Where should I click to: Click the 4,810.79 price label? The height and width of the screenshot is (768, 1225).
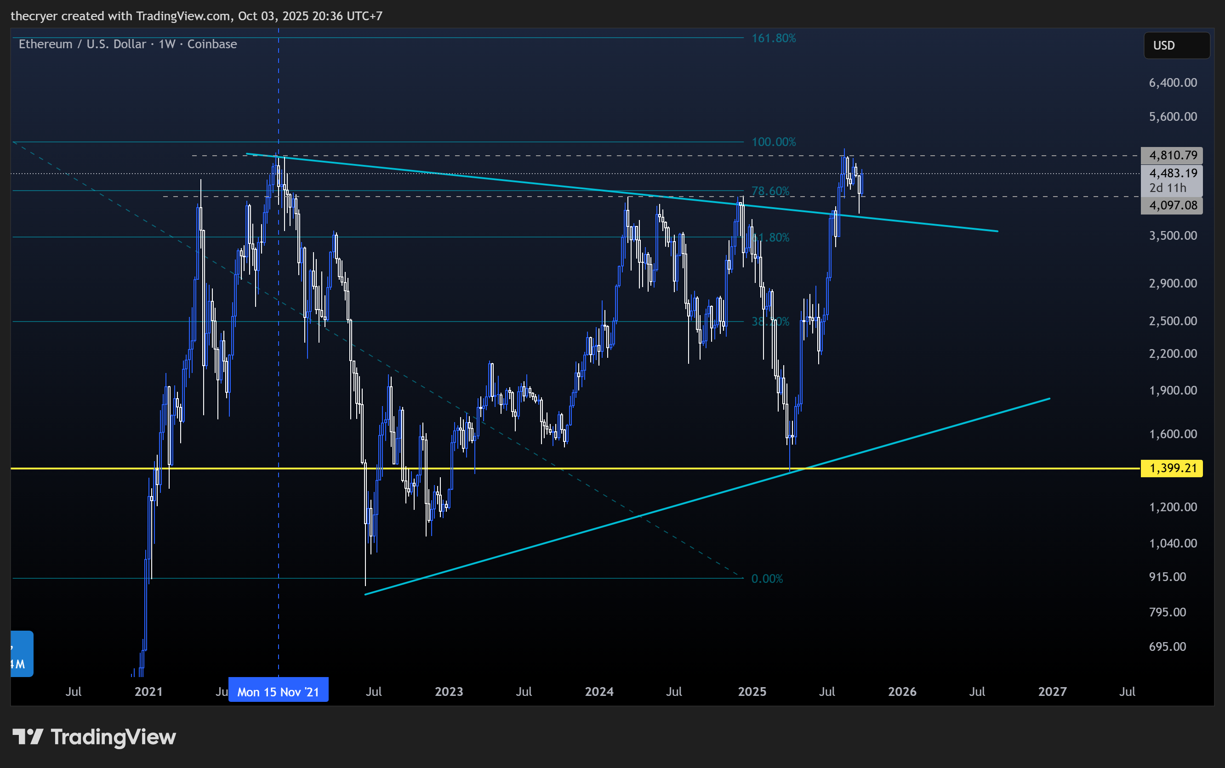click(1172, 155)
